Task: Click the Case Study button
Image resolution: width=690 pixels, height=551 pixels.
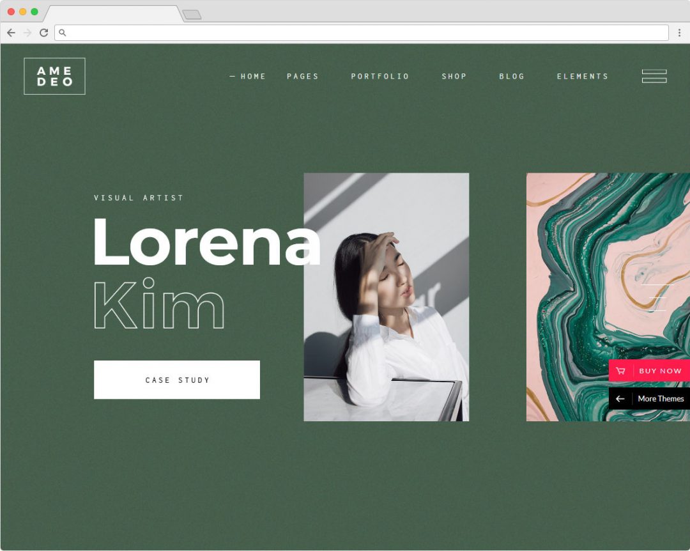Action: click(x=177, y=380)
